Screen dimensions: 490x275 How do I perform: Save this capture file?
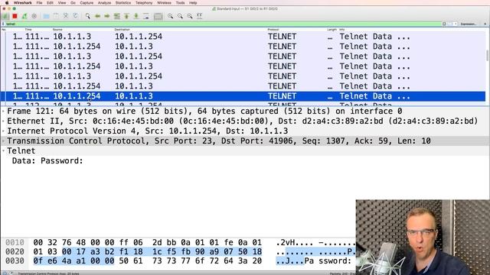(x=56, y=16)
